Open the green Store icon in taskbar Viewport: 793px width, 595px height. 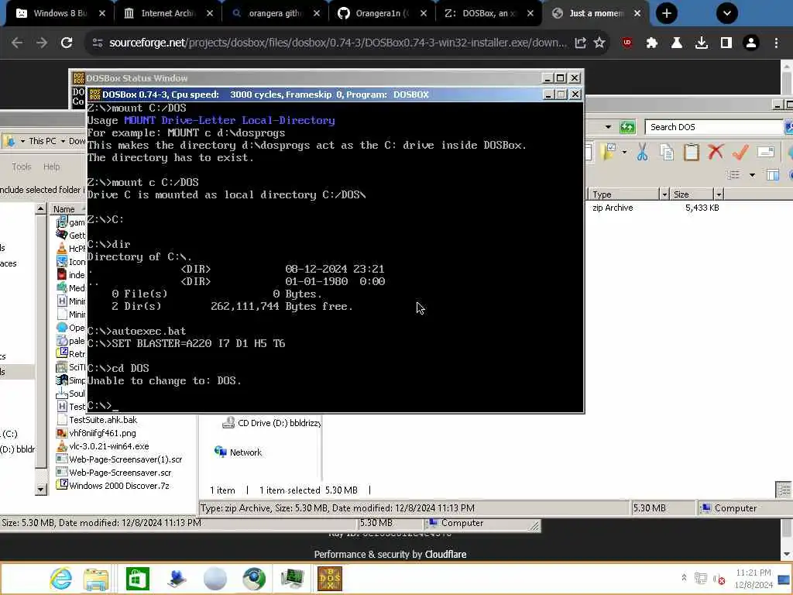click(138, 578)
